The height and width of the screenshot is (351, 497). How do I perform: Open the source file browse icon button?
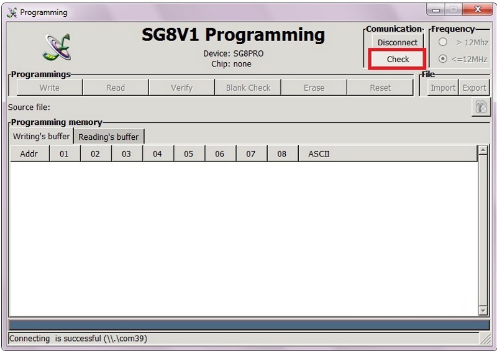tap(481, 107)
